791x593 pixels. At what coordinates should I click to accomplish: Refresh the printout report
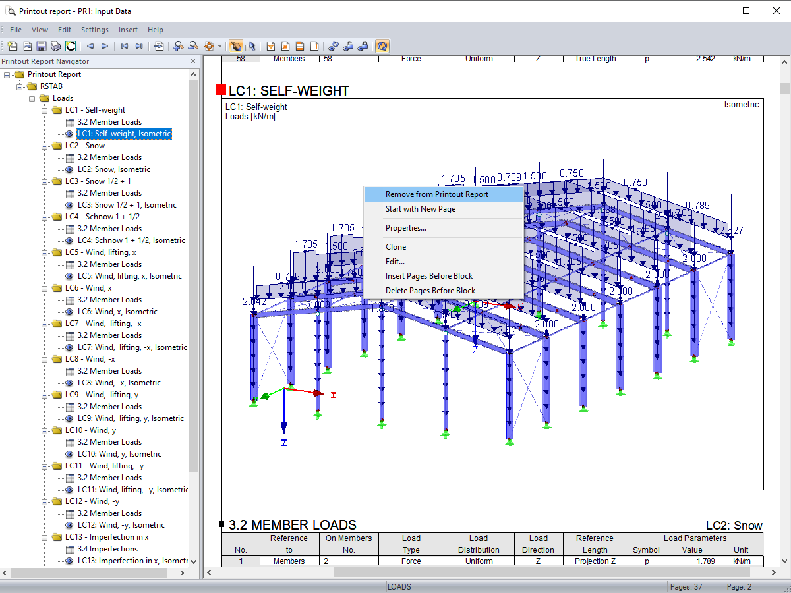[382, 46]
